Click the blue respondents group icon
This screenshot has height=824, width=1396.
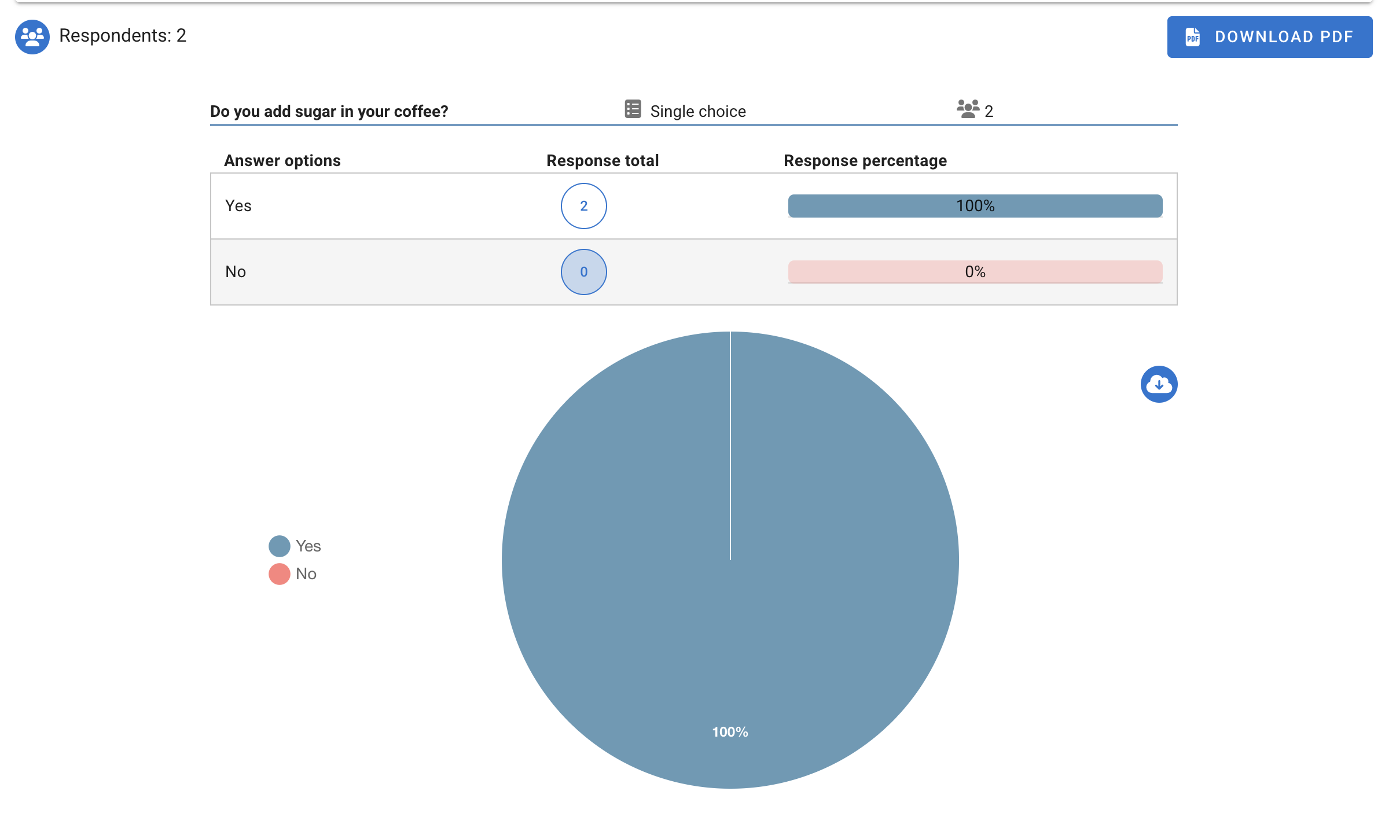pos(32,37)
